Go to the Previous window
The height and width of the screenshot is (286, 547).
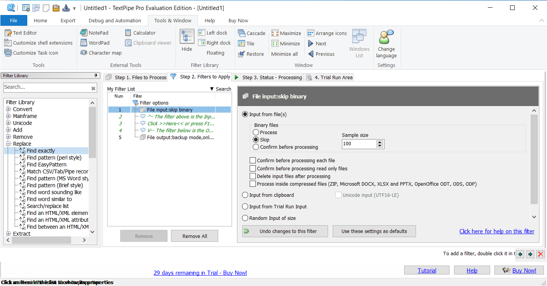[x=321, y=54]
